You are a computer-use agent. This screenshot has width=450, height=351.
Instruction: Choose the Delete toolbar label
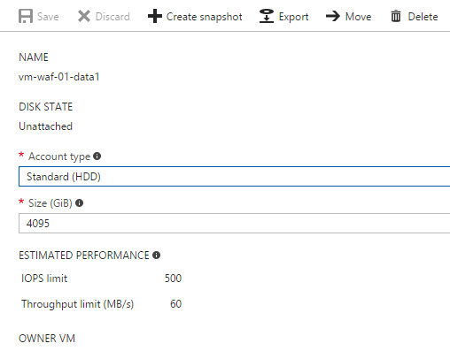tap(423, 17)
